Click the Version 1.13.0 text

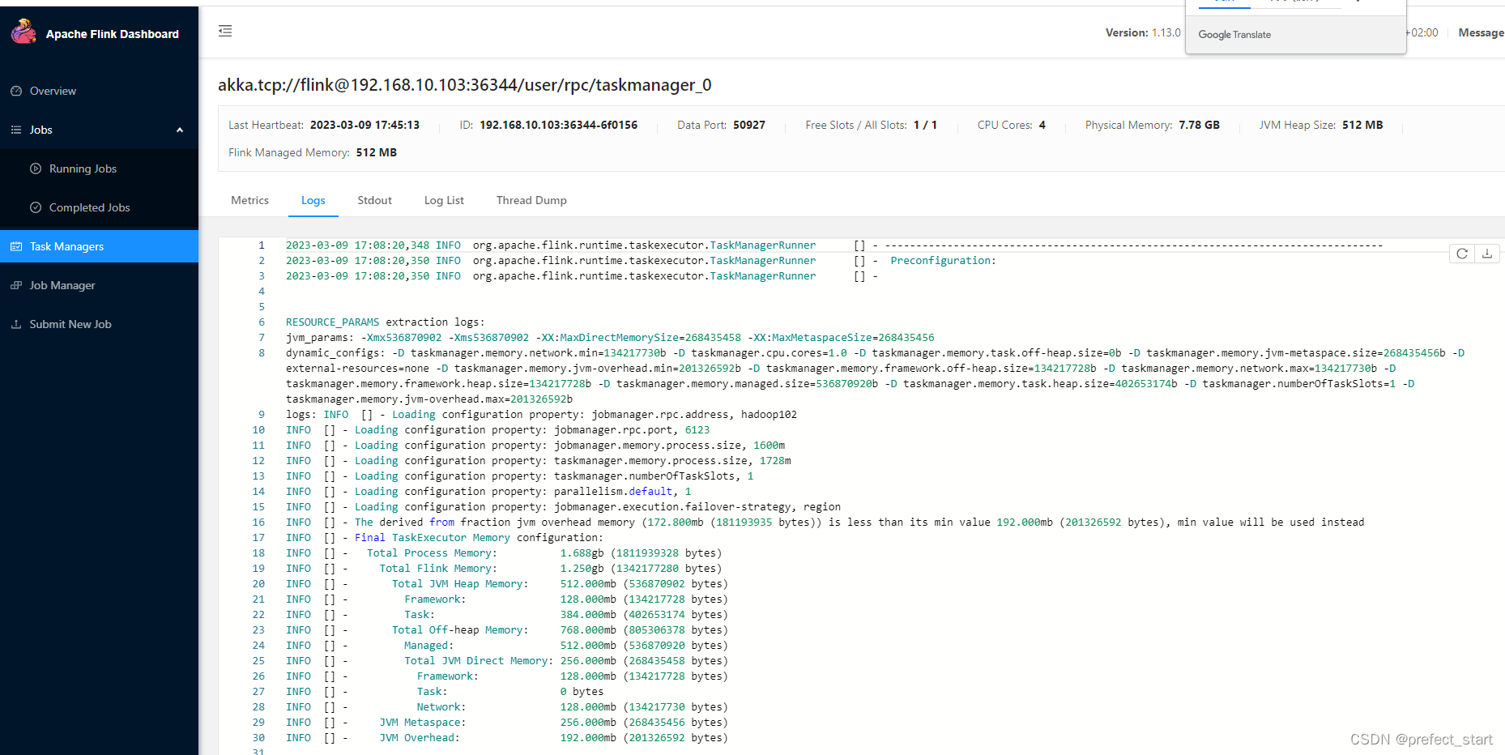pos(1143,32)
